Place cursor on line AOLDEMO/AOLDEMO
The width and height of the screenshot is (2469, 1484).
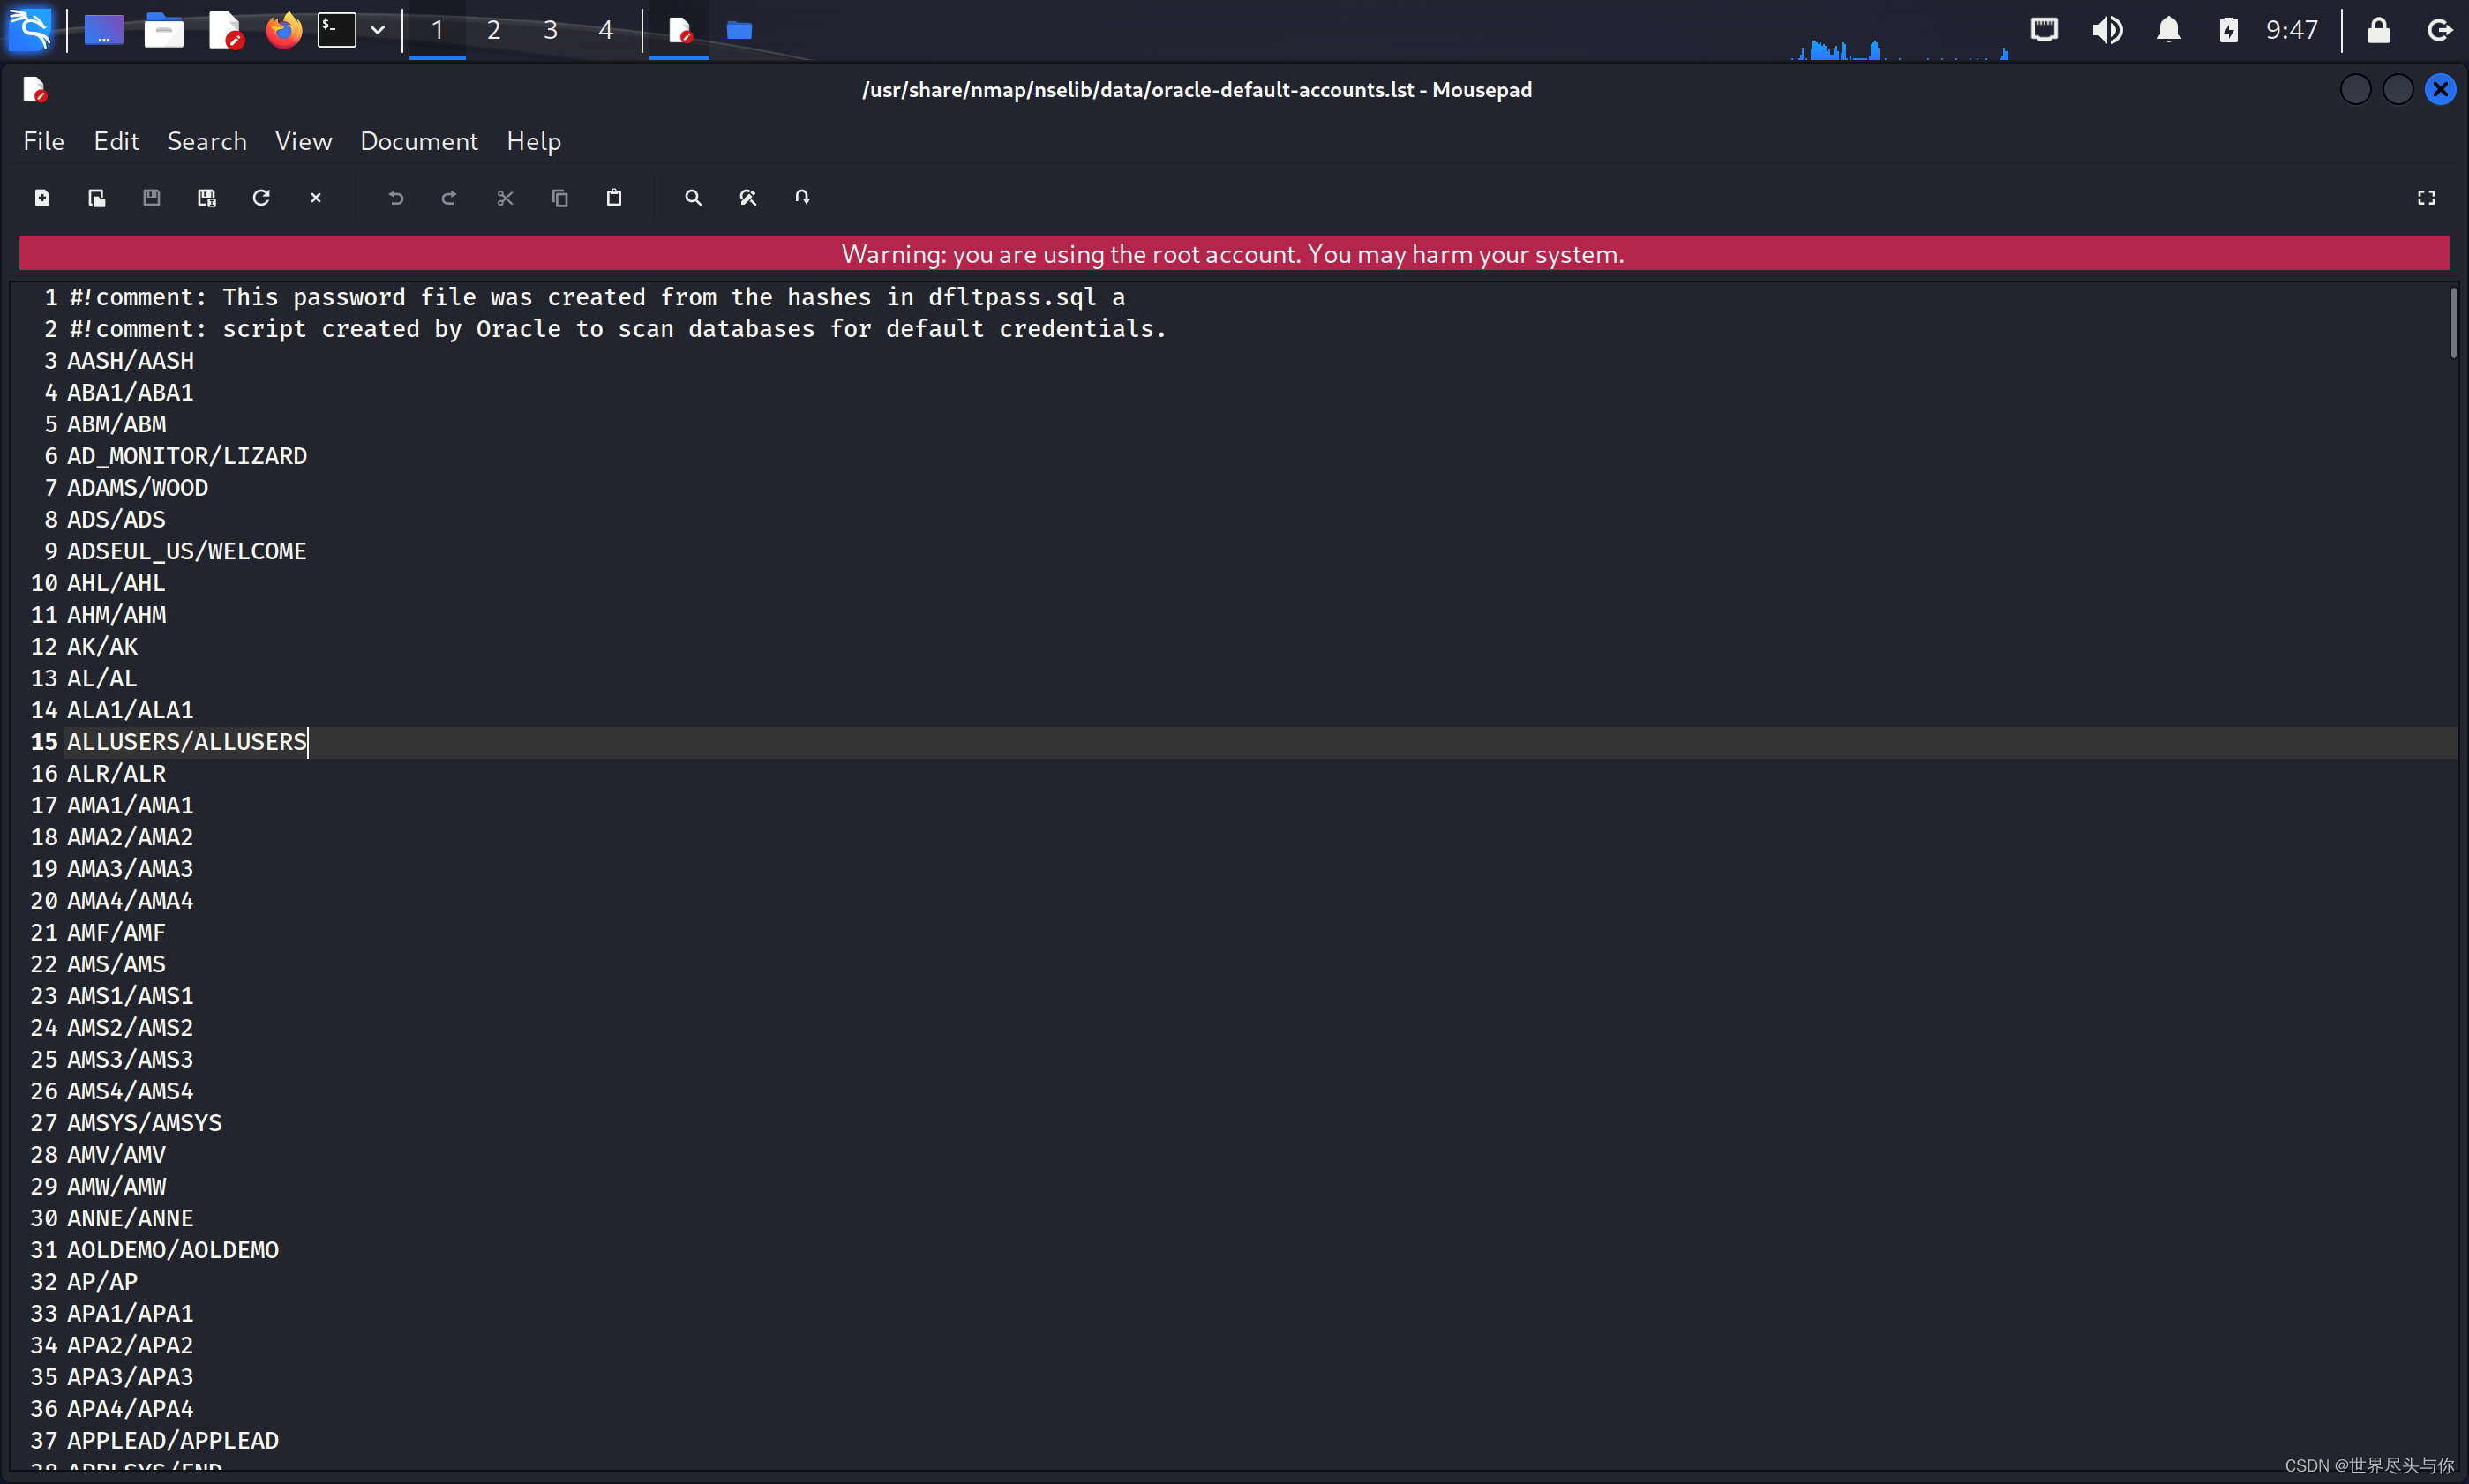173,1250
